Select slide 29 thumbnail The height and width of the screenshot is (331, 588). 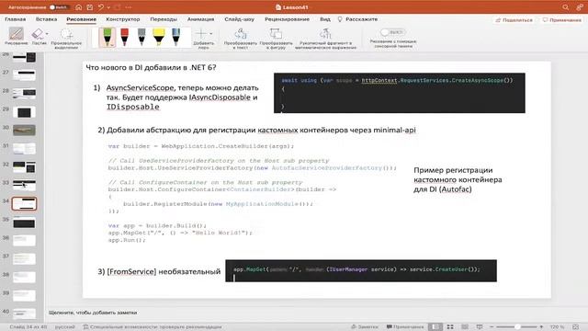coord(24,112)
